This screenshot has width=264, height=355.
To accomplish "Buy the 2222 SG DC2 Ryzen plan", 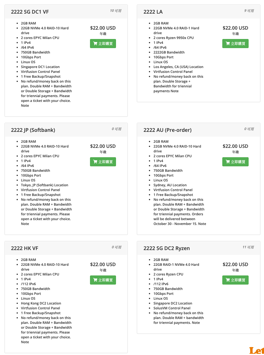I will click(235, 280).
